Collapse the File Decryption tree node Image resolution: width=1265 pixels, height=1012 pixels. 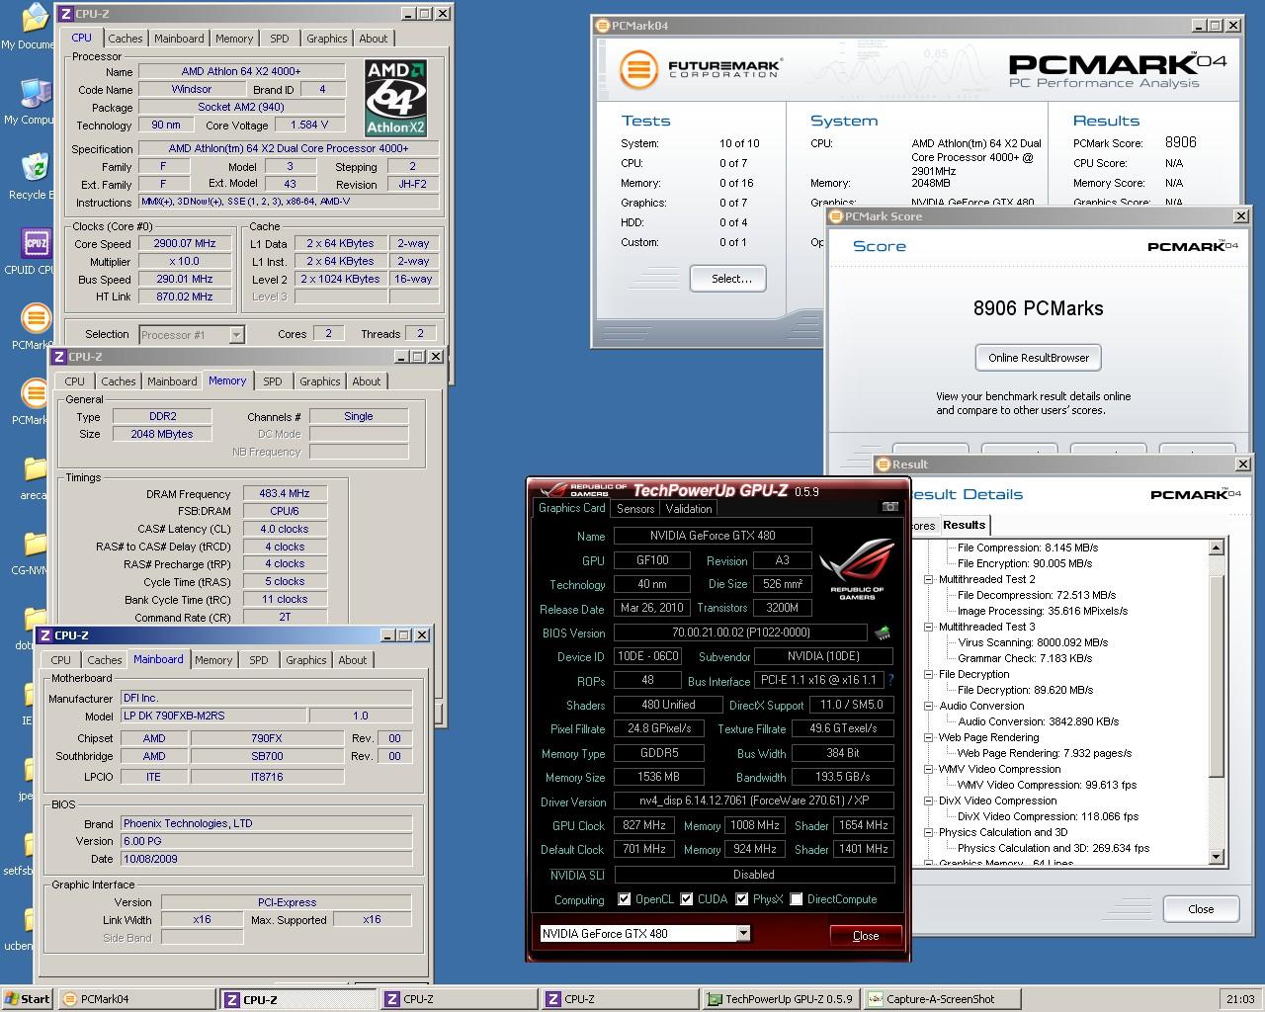pos(929,674)
